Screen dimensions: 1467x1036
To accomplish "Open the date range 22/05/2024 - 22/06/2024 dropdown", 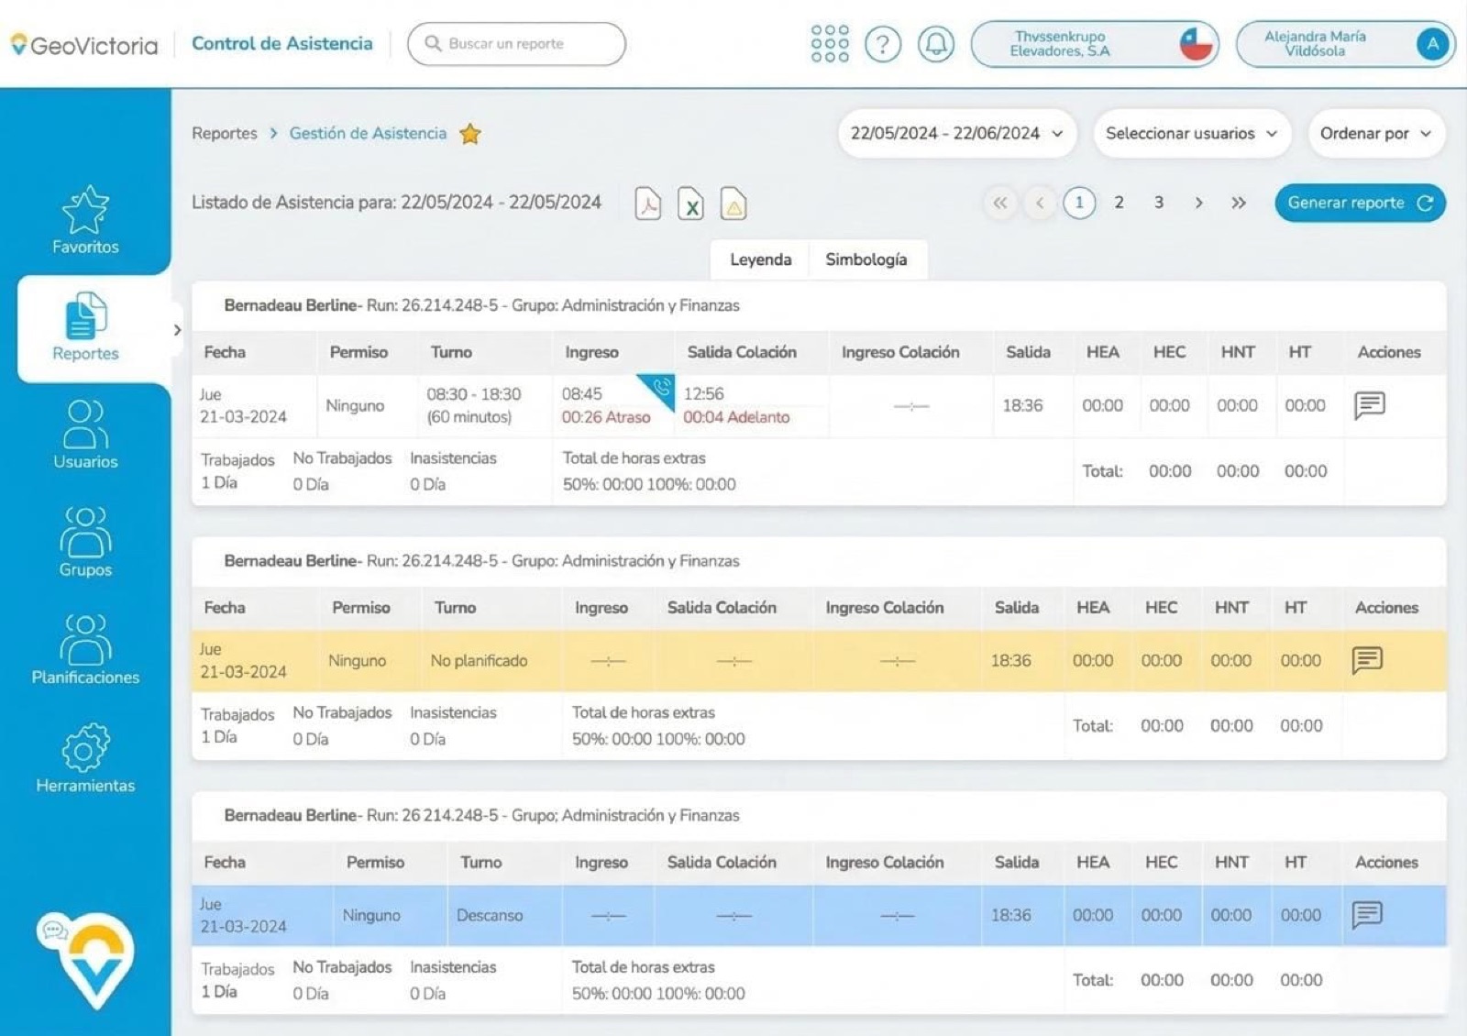I will tap(956, 133).
